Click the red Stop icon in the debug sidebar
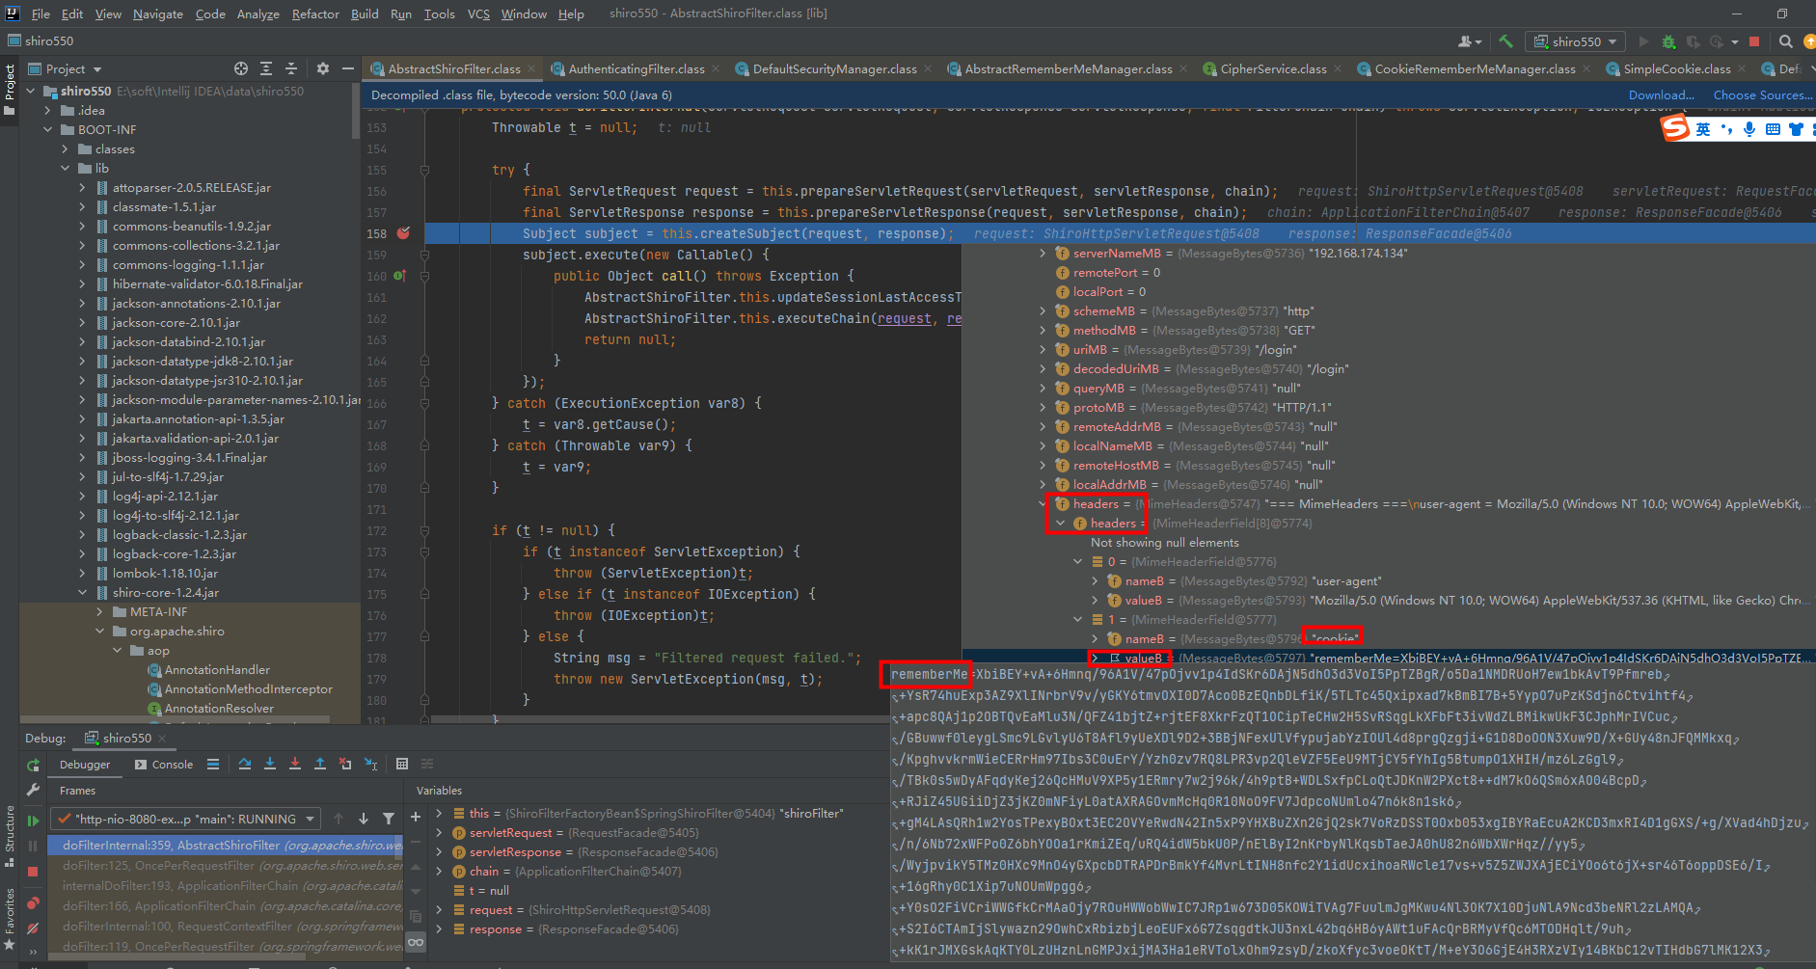The height and width of the screenshot is (969, 1816). [33, 871]
